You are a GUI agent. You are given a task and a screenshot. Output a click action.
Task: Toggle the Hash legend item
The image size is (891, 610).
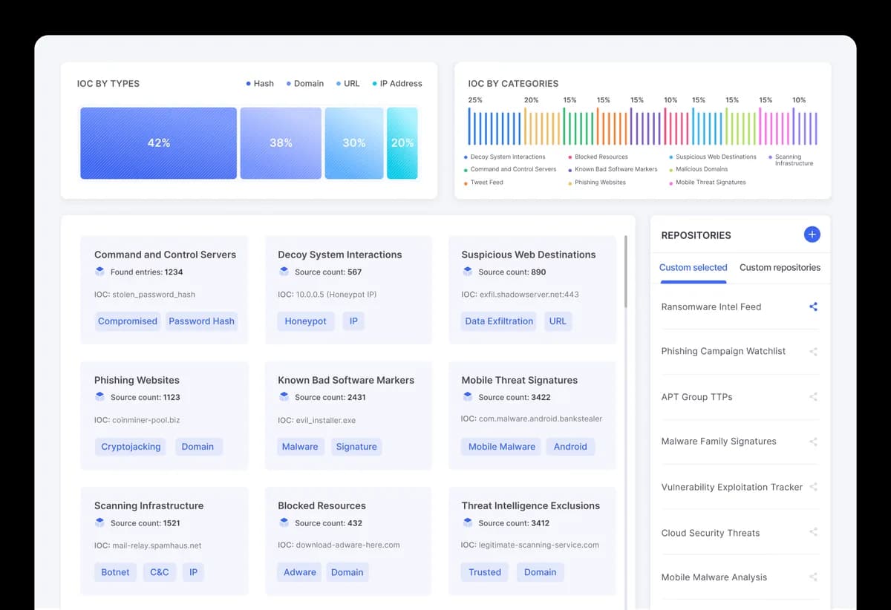260,84
